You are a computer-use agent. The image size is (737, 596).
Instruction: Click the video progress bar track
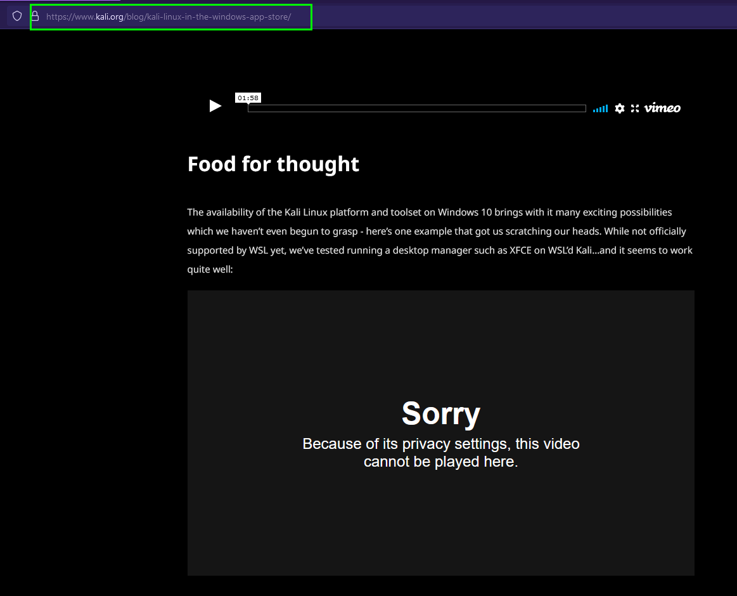tap(416, 108)
